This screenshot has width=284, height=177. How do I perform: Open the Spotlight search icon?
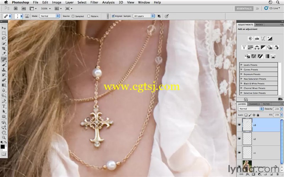point(278,2)
